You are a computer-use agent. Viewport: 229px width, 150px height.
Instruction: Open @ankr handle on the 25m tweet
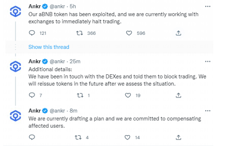click(x=57, y=62)
